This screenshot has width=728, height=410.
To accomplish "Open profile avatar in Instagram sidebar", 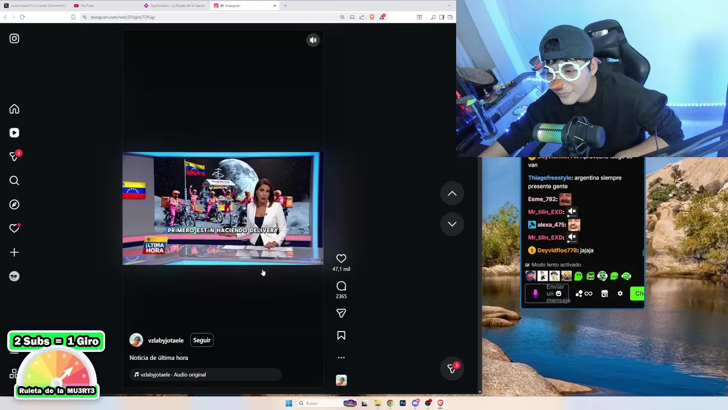I will coord(14,276).
